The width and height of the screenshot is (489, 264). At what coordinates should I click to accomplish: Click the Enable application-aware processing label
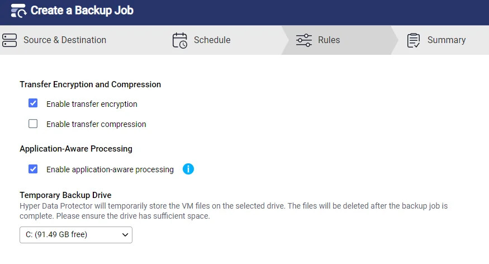110,169
